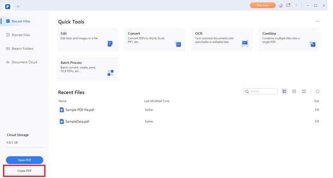Screen dimensions: 333x178
Task: Click the Create PDF button
Action: point(25,171)
